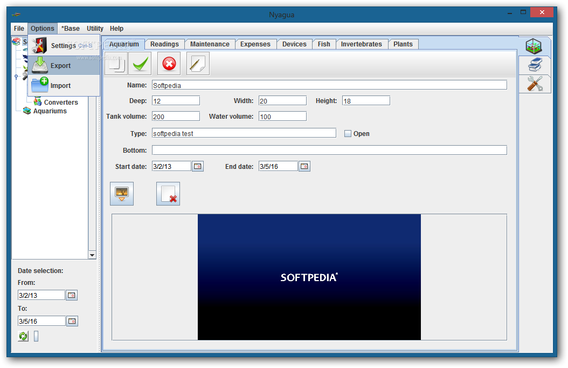Select the wrench and screwdriver sidebar icon
Viewport: 568px width, 368px height.
(x=535, y=84)
